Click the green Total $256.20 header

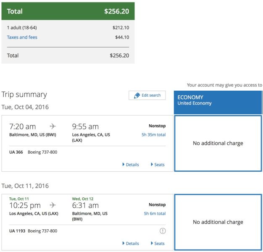[x=68, y=11]
